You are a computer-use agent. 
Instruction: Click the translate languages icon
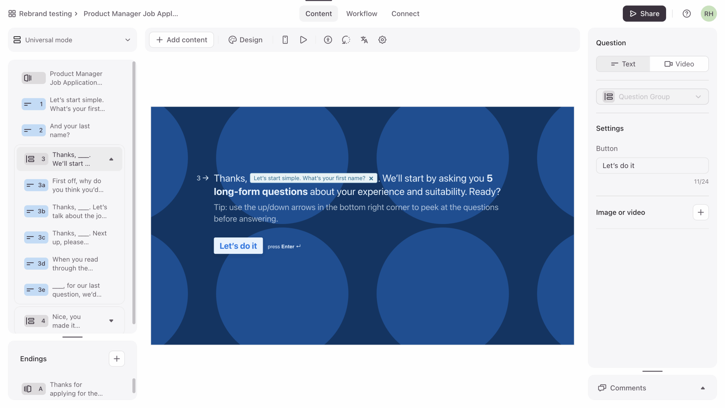pos(364,40)
